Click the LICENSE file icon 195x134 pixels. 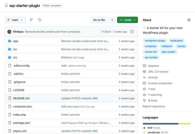click(x=9, y=90)
